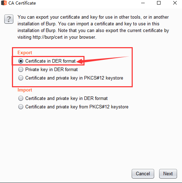Proceed with the Next button
The image size is (182, 183).
click(x=168, y=173)
